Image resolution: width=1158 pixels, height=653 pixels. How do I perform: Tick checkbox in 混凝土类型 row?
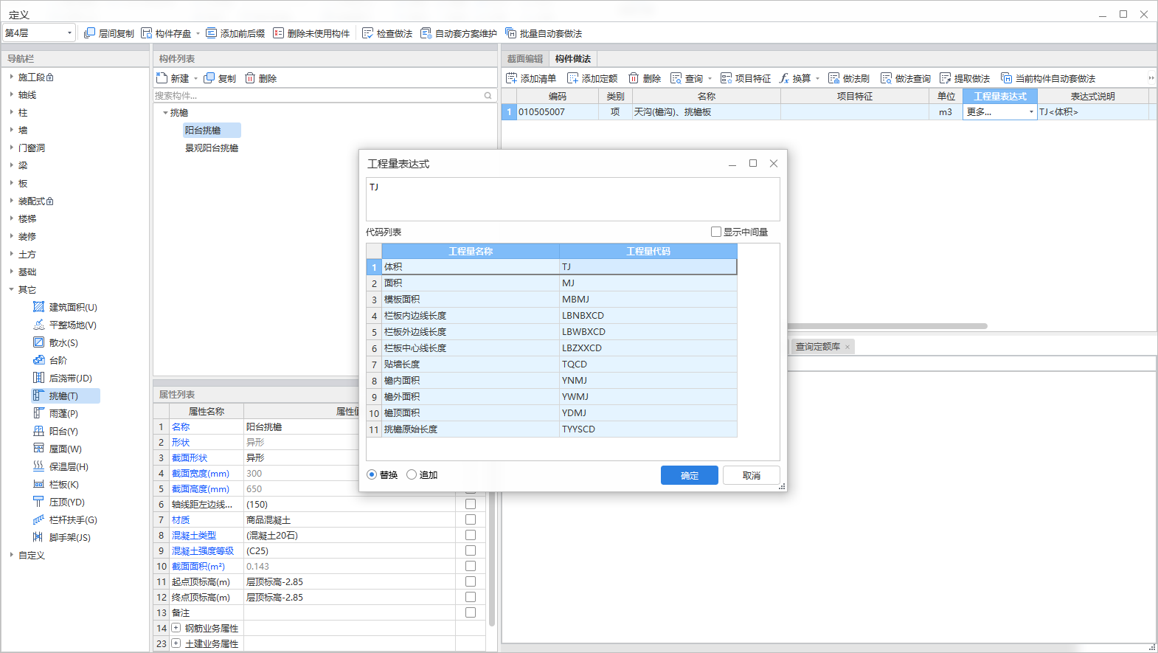pos(471,535)
